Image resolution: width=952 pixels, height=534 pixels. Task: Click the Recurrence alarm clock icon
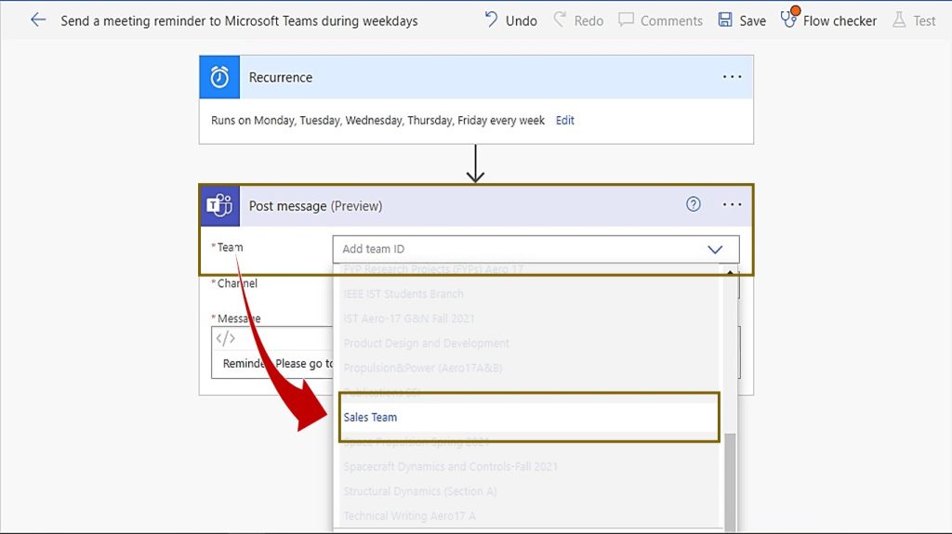point(219,77)
